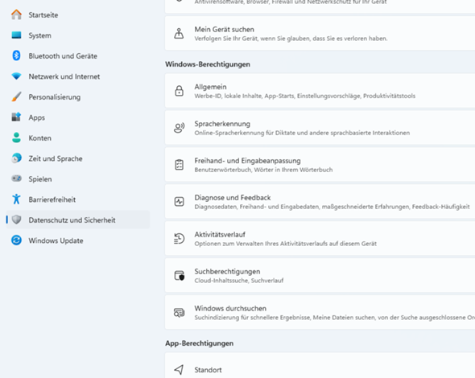Click the Spracherkennung speaking-head icon
475x378 pixels.
pos(179,128)
